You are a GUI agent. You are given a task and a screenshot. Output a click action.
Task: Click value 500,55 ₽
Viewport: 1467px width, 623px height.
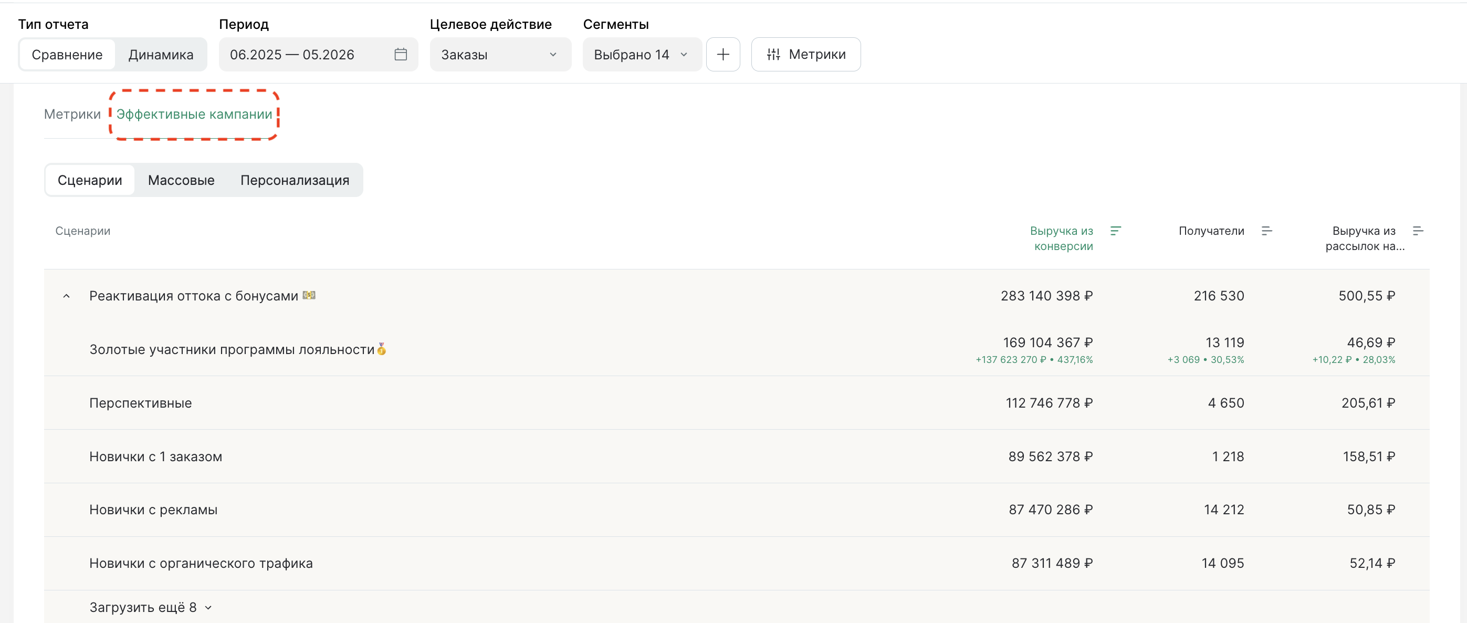[x=1367, y=296]
